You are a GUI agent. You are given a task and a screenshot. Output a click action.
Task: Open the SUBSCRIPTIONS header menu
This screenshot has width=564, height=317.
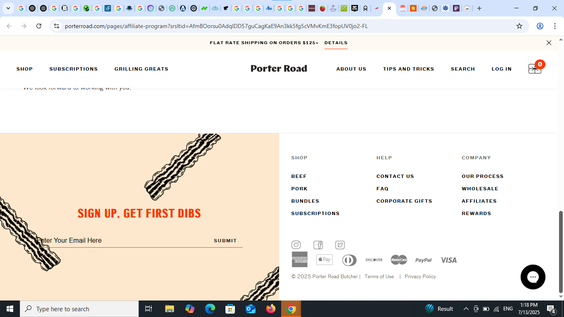[x=73, y=69]
